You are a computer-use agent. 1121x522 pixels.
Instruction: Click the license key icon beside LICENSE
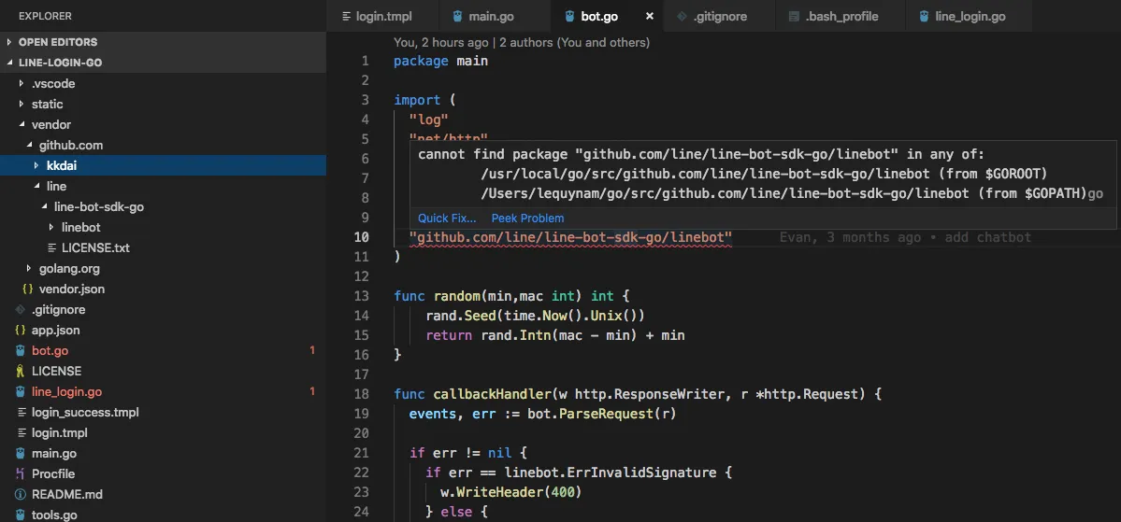pos(20,372)
